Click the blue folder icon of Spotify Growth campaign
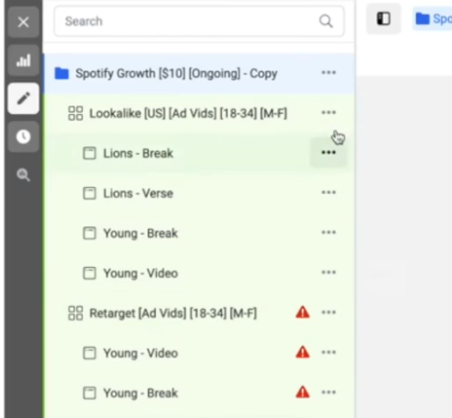The image size is (452, 418). [61, 73]
